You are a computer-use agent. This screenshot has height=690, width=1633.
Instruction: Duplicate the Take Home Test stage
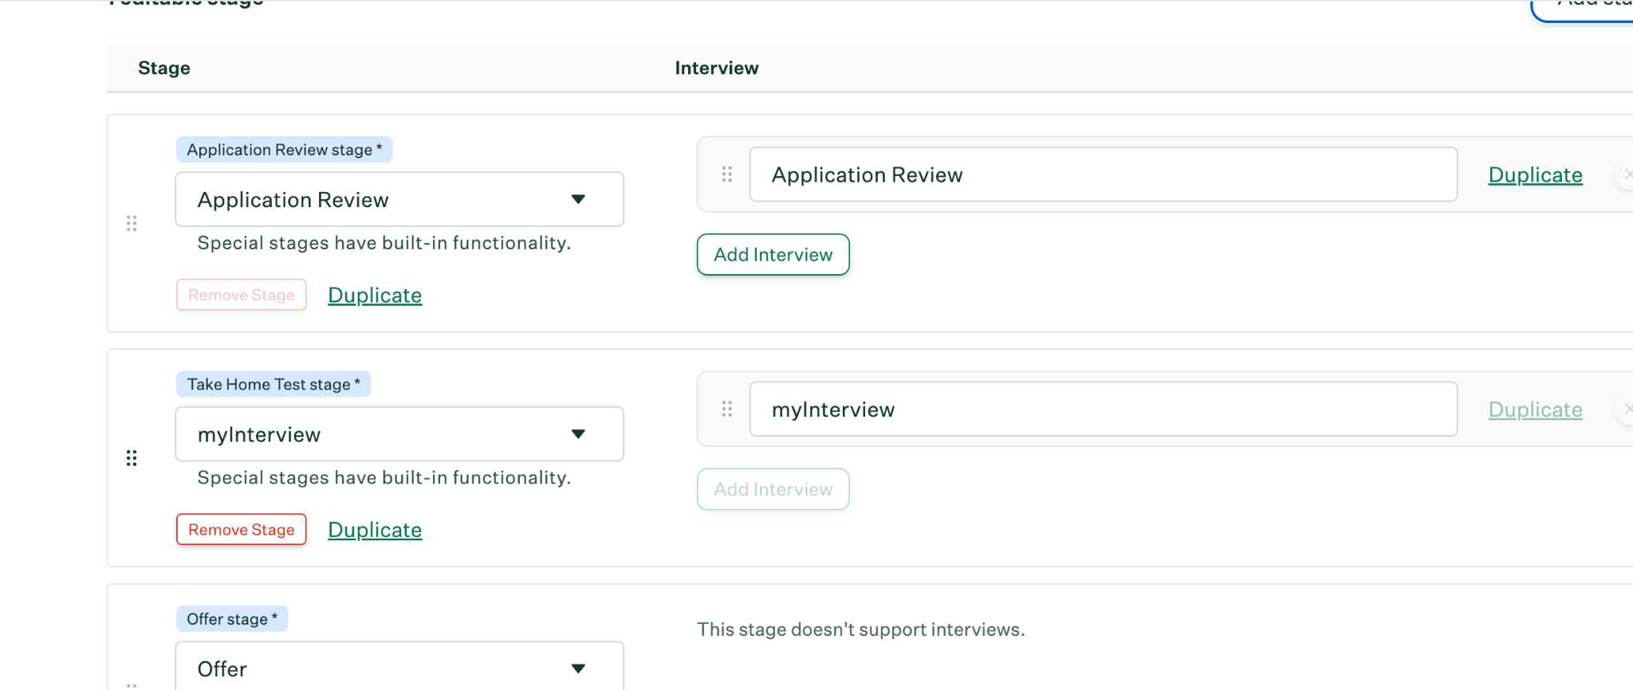(x=375, y=530)
